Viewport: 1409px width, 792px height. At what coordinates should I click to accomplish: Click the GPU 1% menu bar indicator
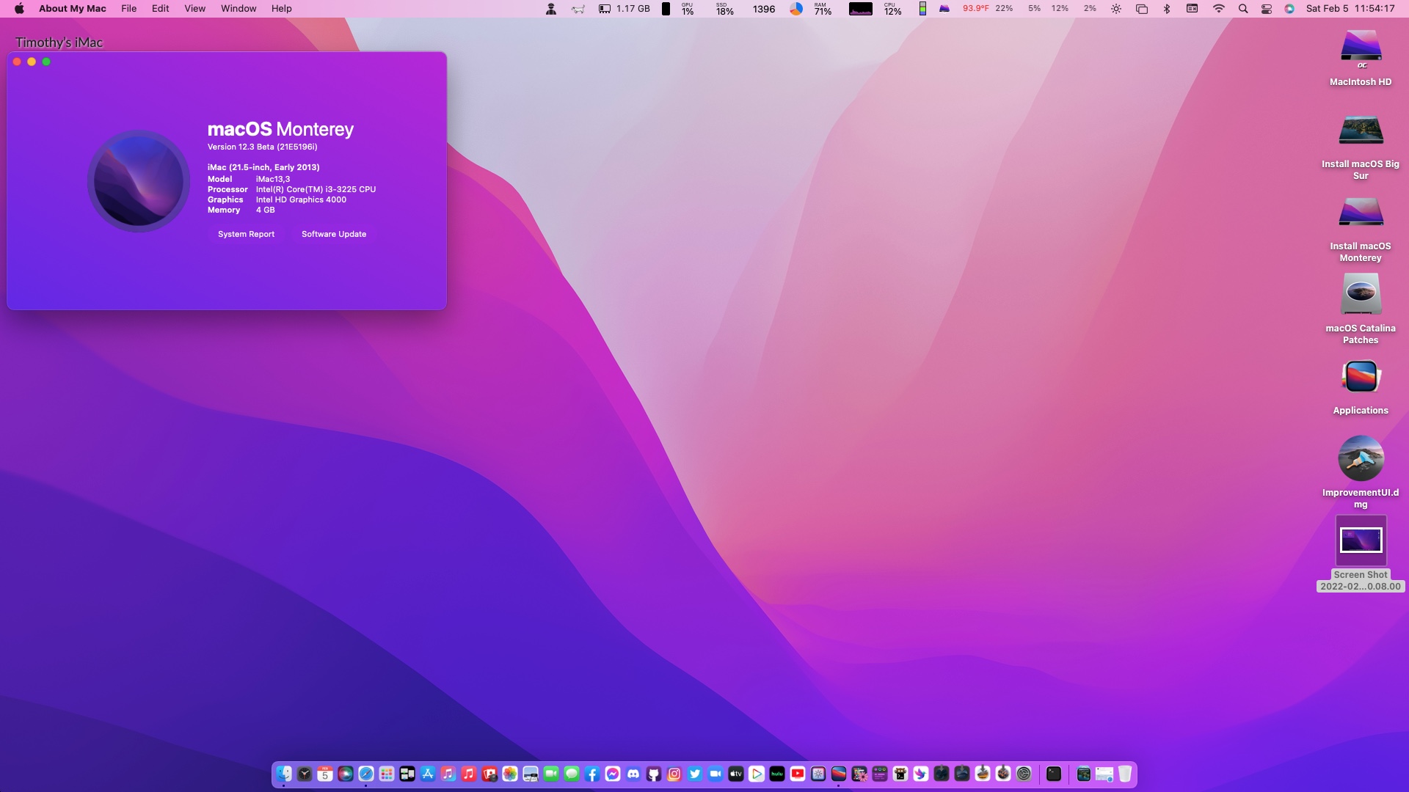[688, 9]
